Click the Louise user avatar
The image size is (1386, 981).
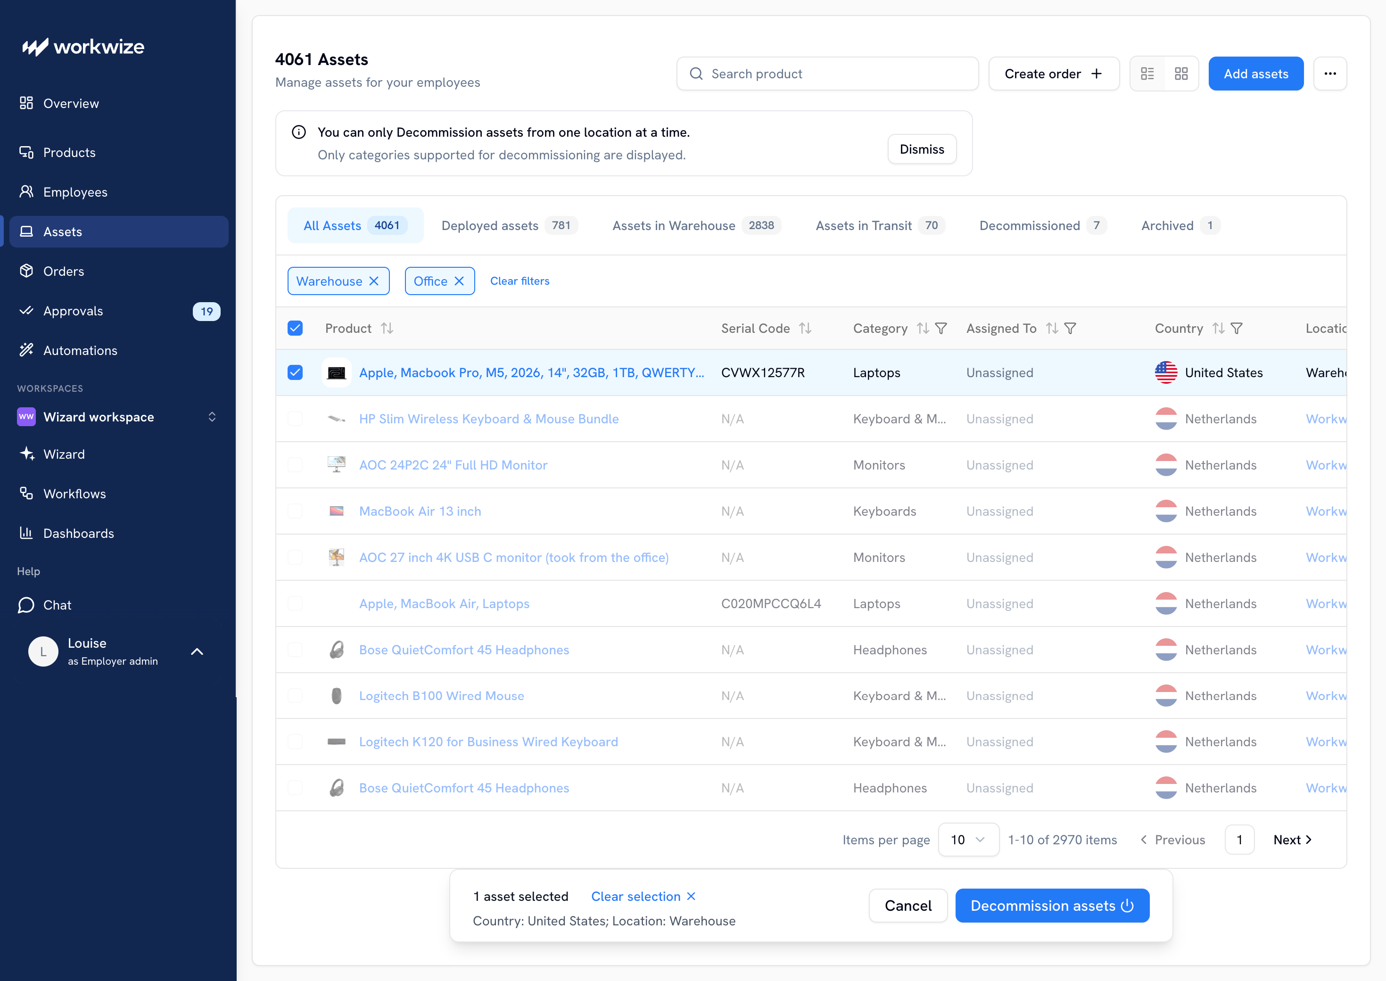(x=43, y=652)
